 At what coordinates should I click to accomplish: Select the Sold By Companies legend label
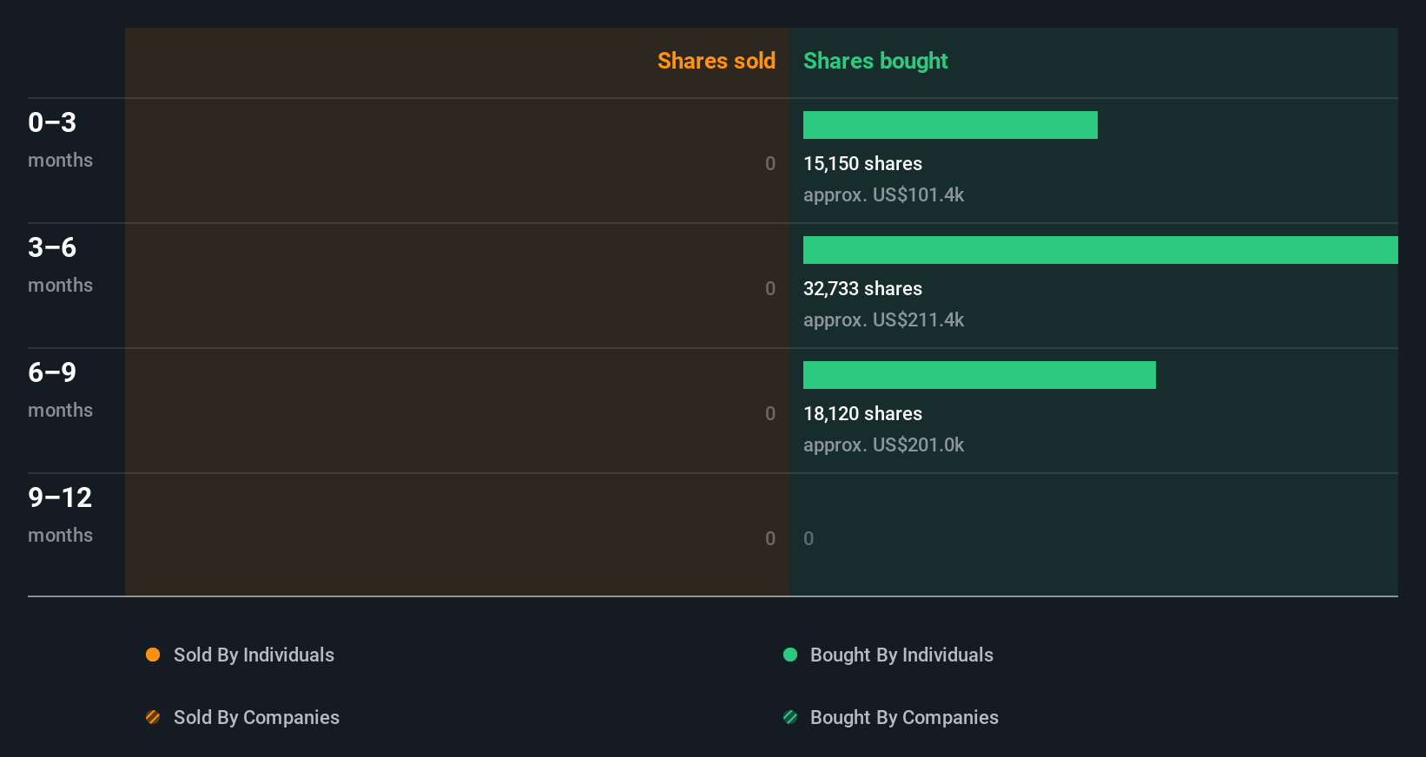coord(256,717)
